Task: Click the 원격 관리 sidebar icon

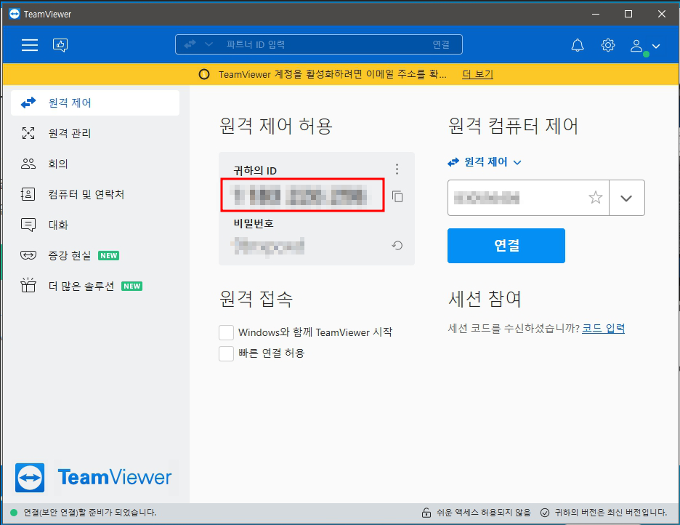Action: [28, 133]
